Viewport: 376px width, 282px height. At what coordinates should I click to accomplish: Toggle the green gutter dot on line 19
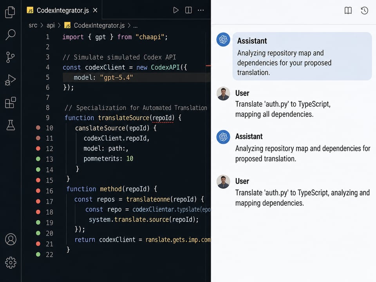point(38,222)
